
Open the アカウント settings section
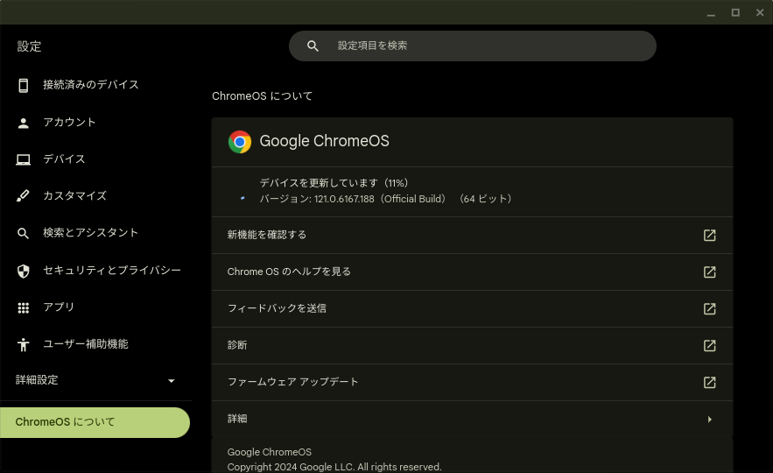pos(95,123)
